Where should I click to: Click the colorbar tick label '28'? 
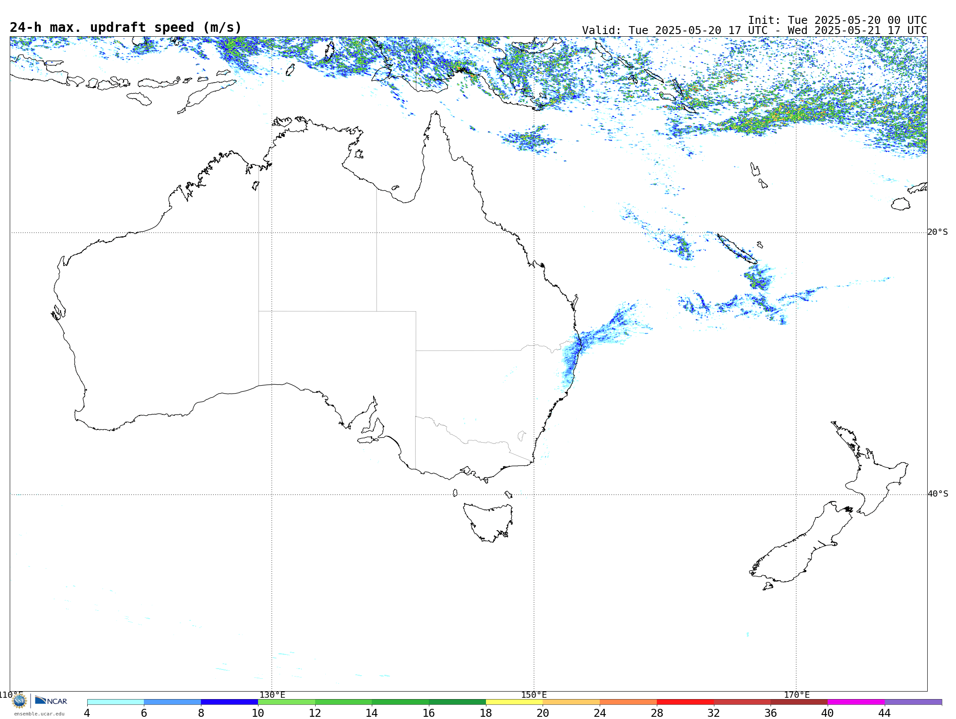[x=657, y=713]
